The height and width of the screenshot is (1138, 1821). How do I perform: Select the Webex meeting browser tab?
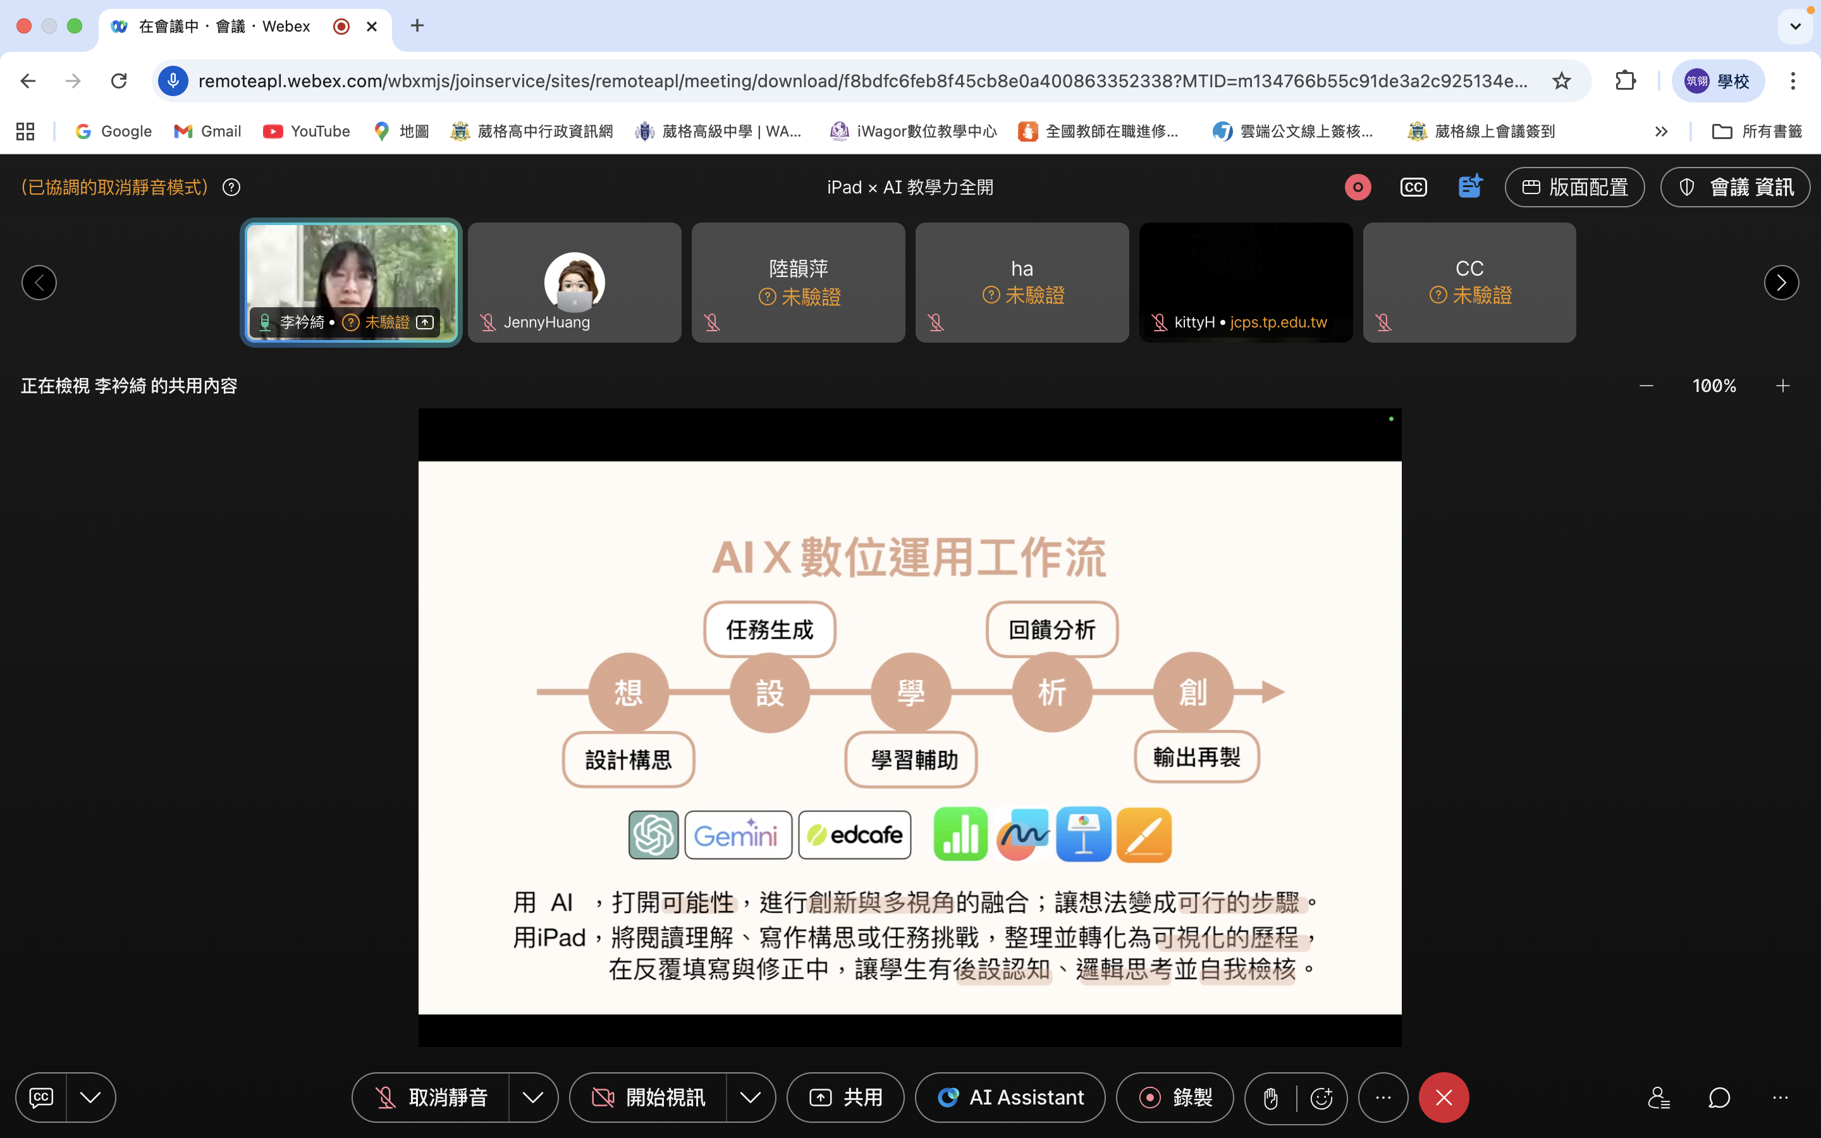pos(226,27)
